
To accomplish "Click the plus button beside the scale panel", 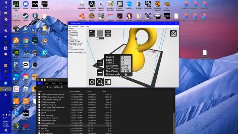I will [x=100, y=63].
